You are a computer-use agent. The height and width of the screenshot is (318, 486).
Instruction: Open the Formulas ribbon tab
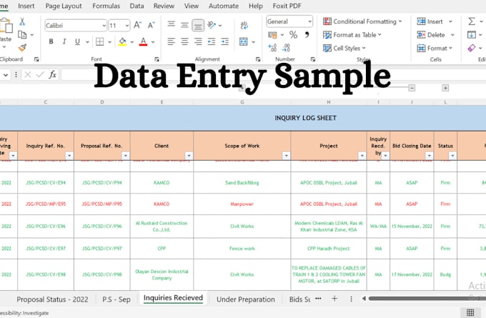(106, 6)
